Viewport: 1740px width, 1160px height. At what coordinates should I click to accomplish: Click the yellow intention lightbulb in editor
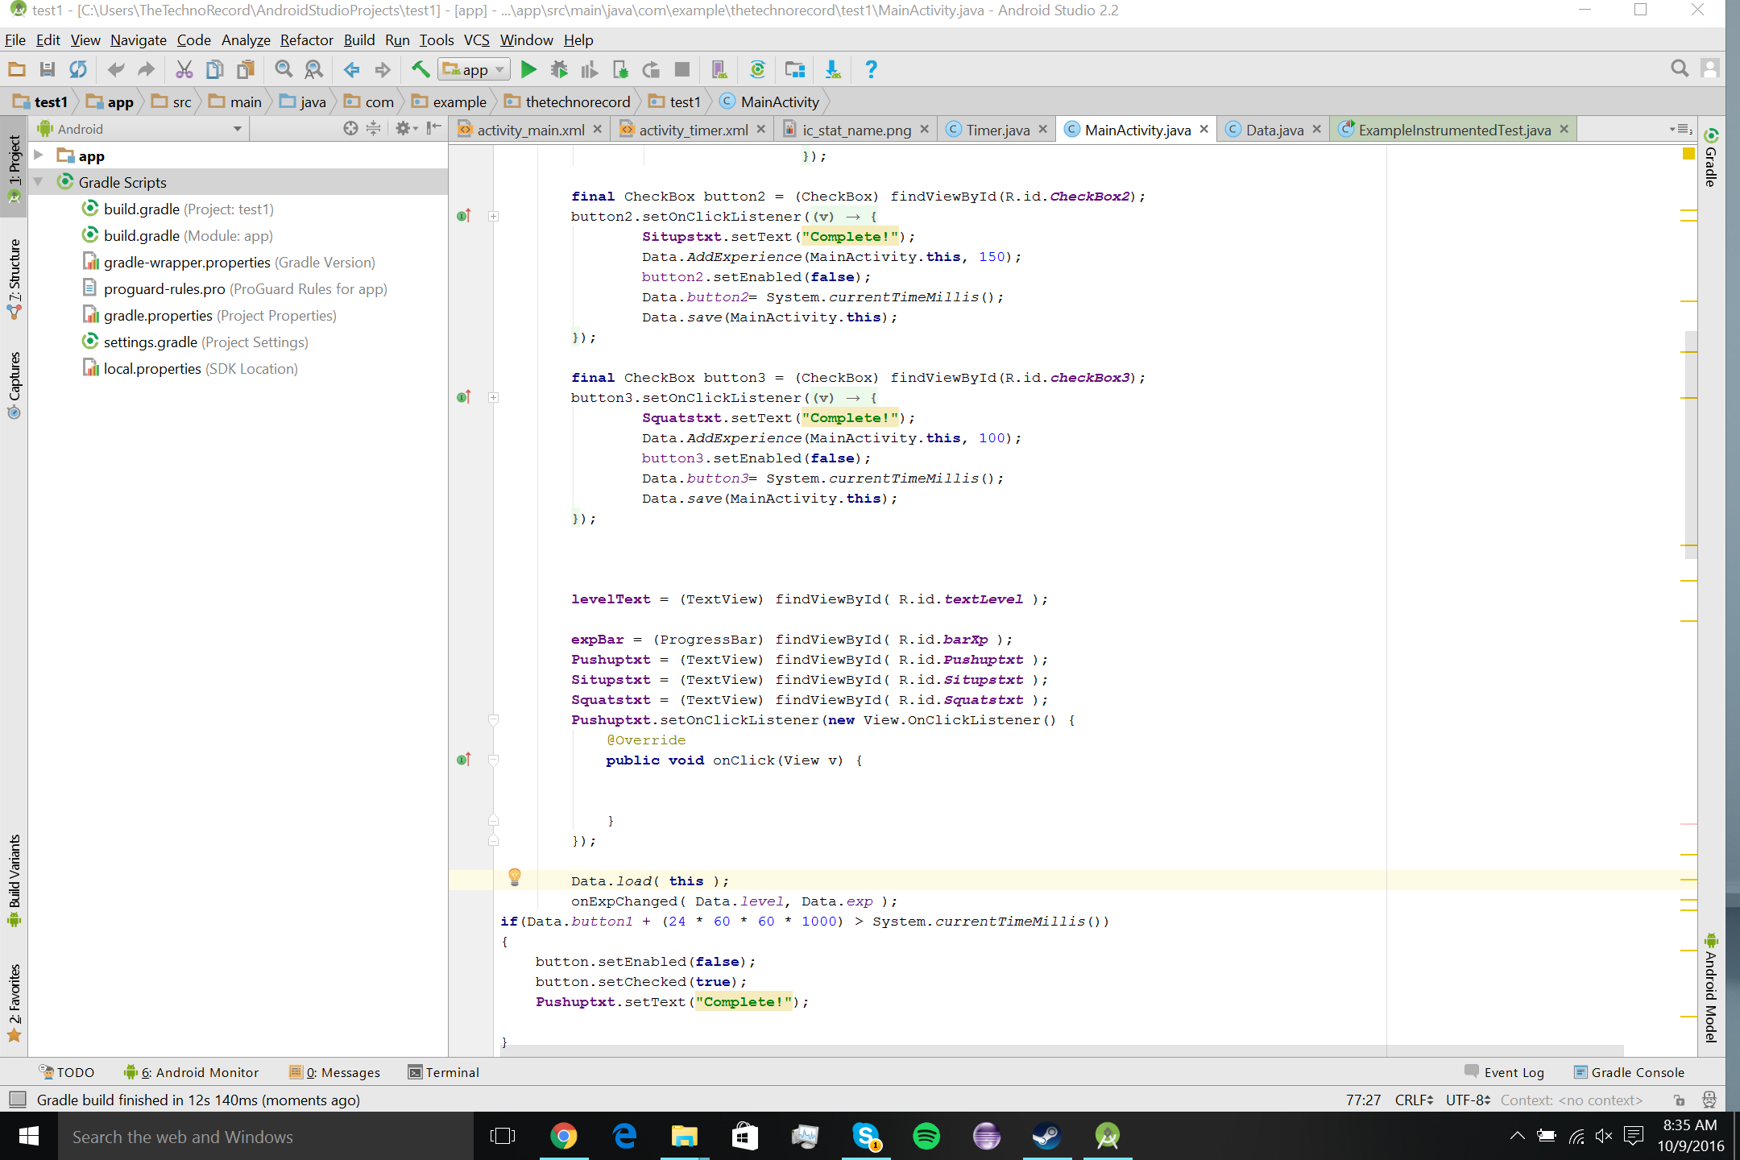515,877
